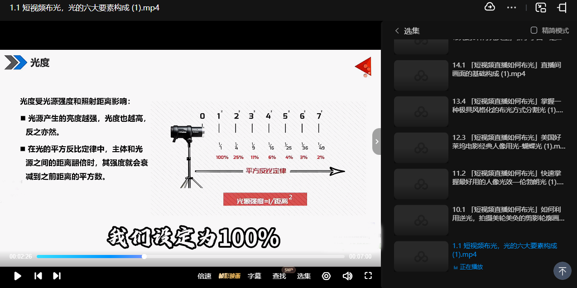
Task: Skip to the previous video
Action: [x=38, y=276]
